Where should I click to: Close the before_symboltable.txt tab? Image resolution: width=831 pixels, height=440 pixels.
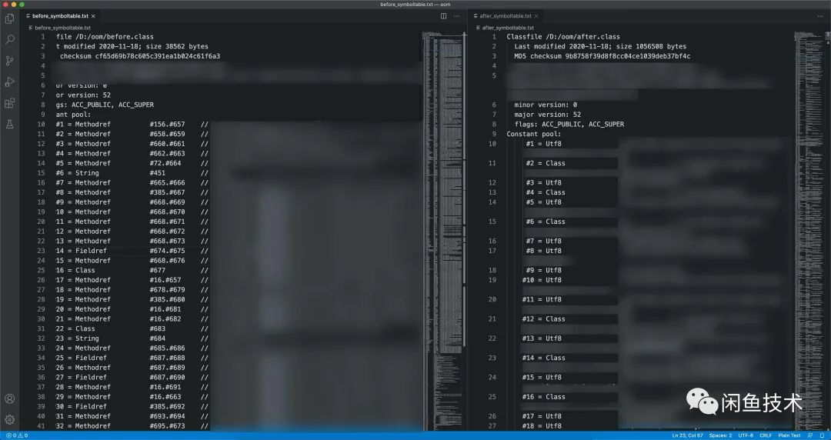93,16
